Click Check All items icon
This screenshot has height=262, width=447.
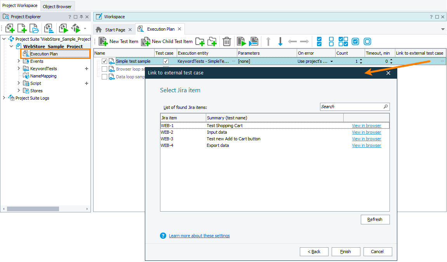(319, 41)
